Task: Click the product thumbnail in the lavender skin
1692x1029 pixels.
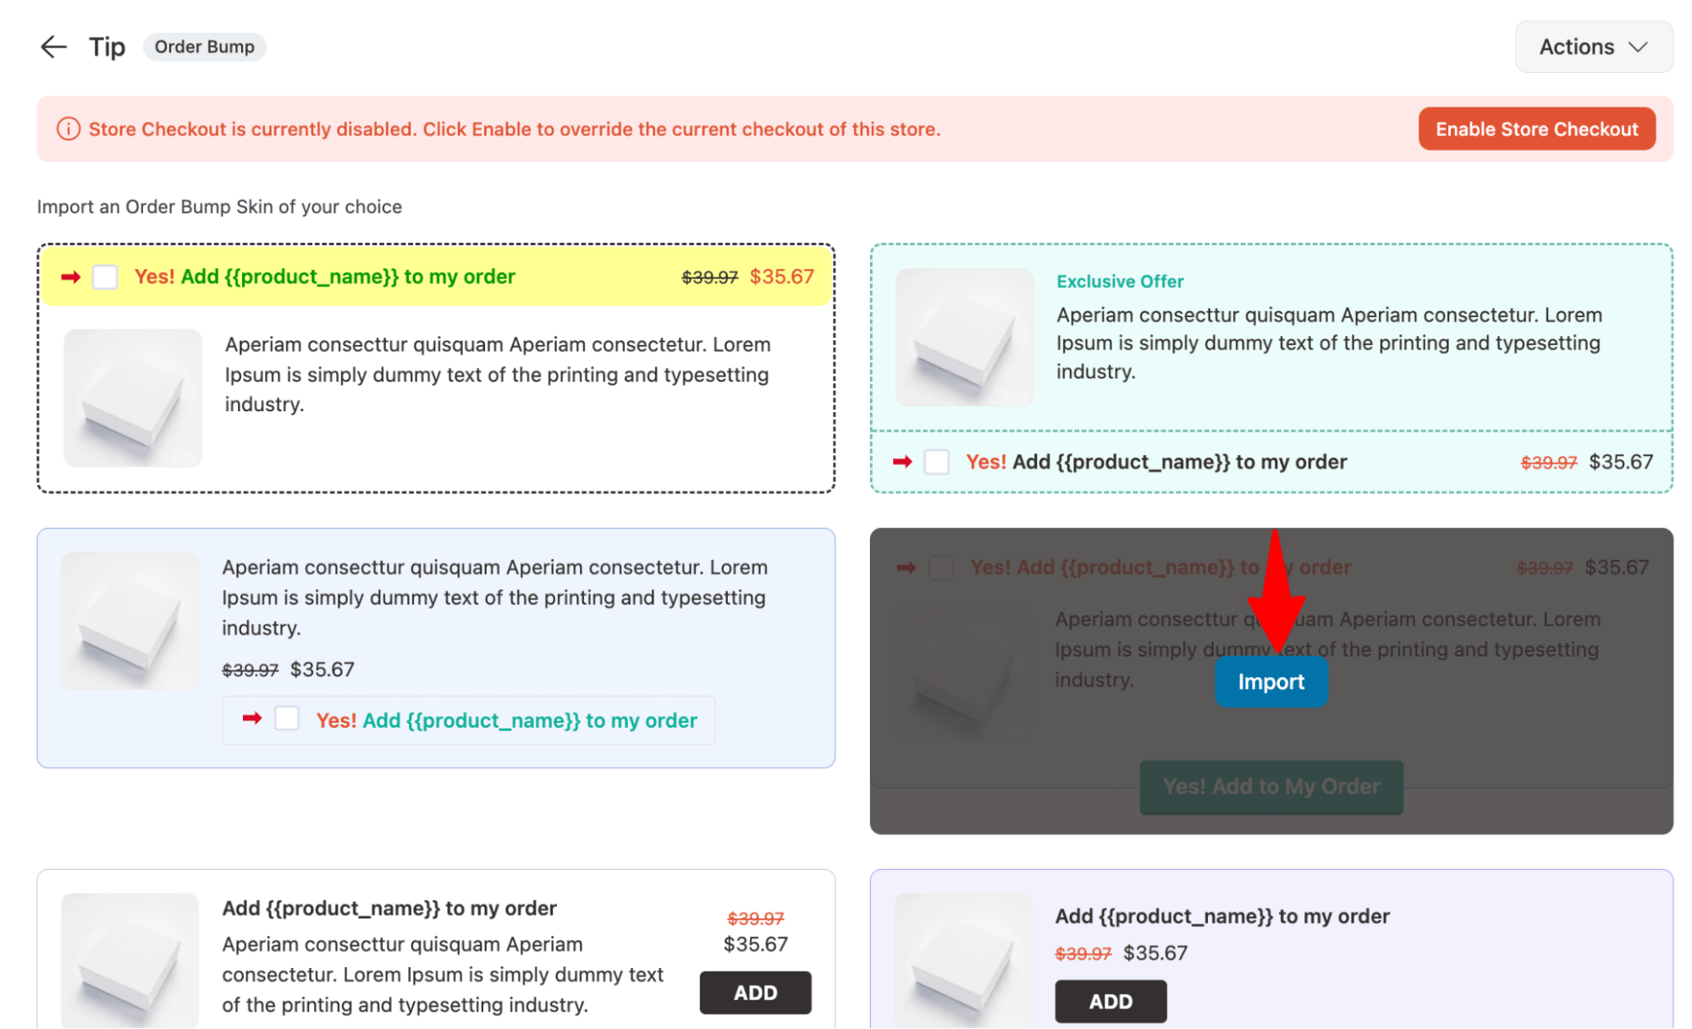Action: click(963, 960)
